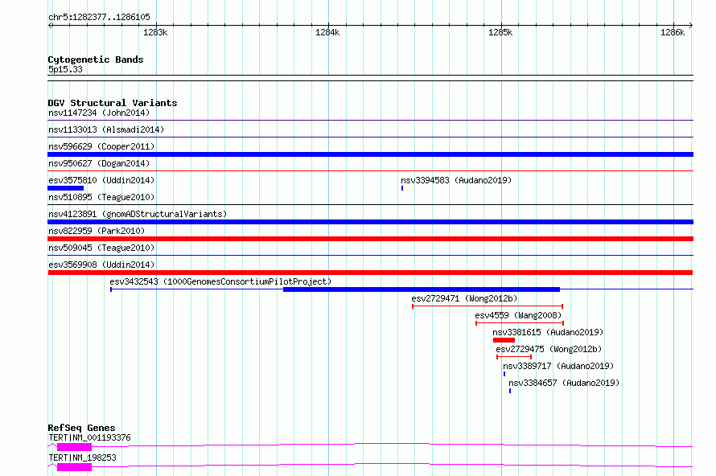
Task: Open variant nsv1133013 (Alsmadi2014)
Action: click(x=106, y=129)
